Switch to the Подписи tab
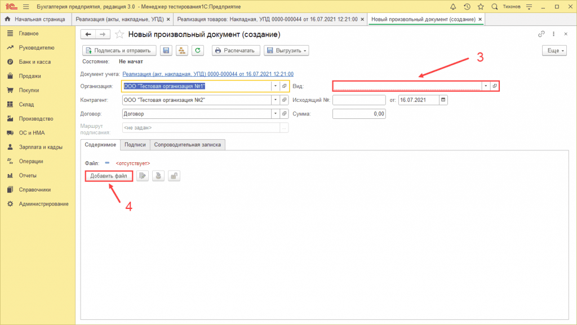This screenshot has height=325, width=577. 135,145
